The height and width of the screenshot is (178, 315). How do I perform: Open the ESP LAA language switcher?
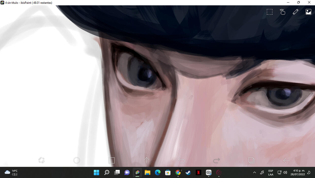pyautogui.click(x=271, y=173)
